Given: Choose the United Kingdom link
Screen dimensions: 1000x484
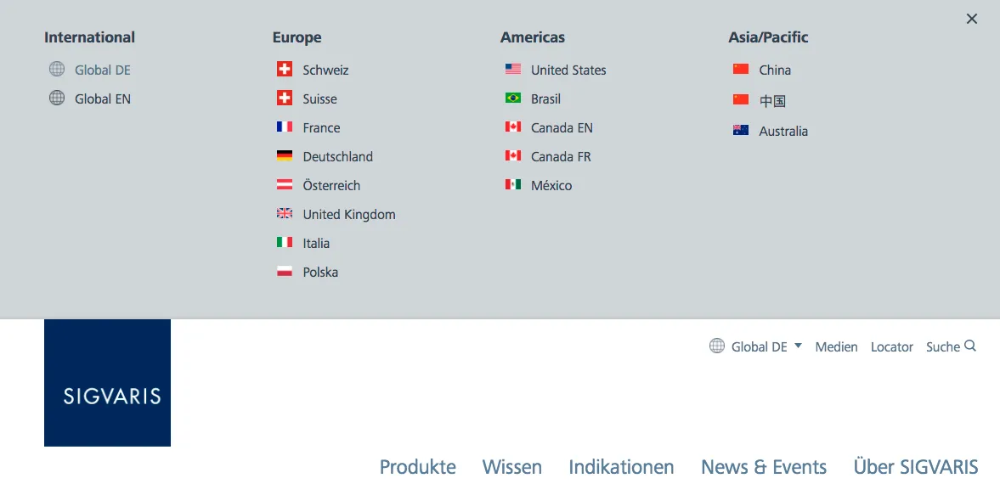Looking at the screenshot, I should tap(349, 214).
